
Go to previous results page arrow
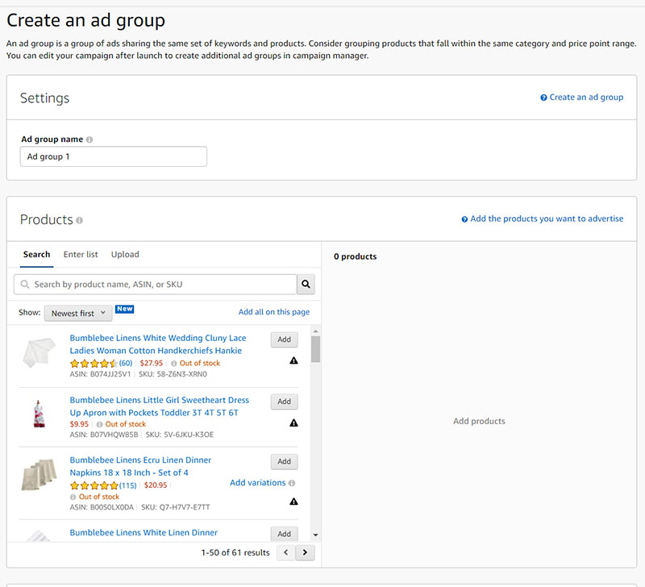point(285,552)
